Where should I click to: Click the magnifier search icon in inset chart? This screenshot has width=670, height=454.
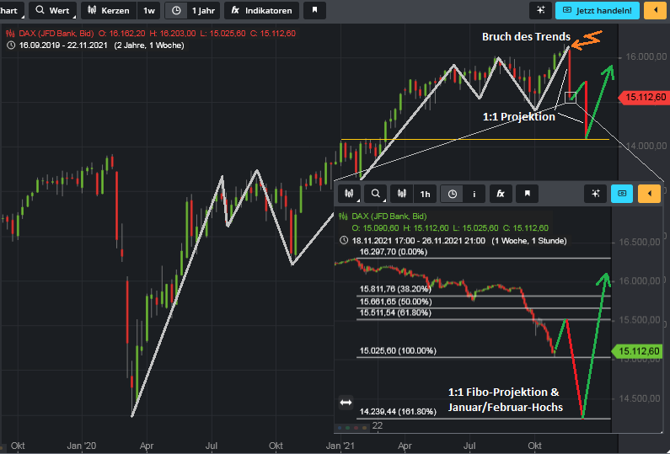[x=375, y=194]
